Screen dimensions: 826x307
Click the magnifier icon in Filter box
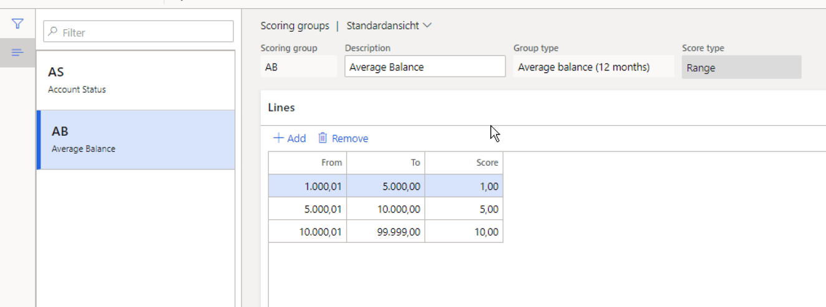tap(53, 32)
